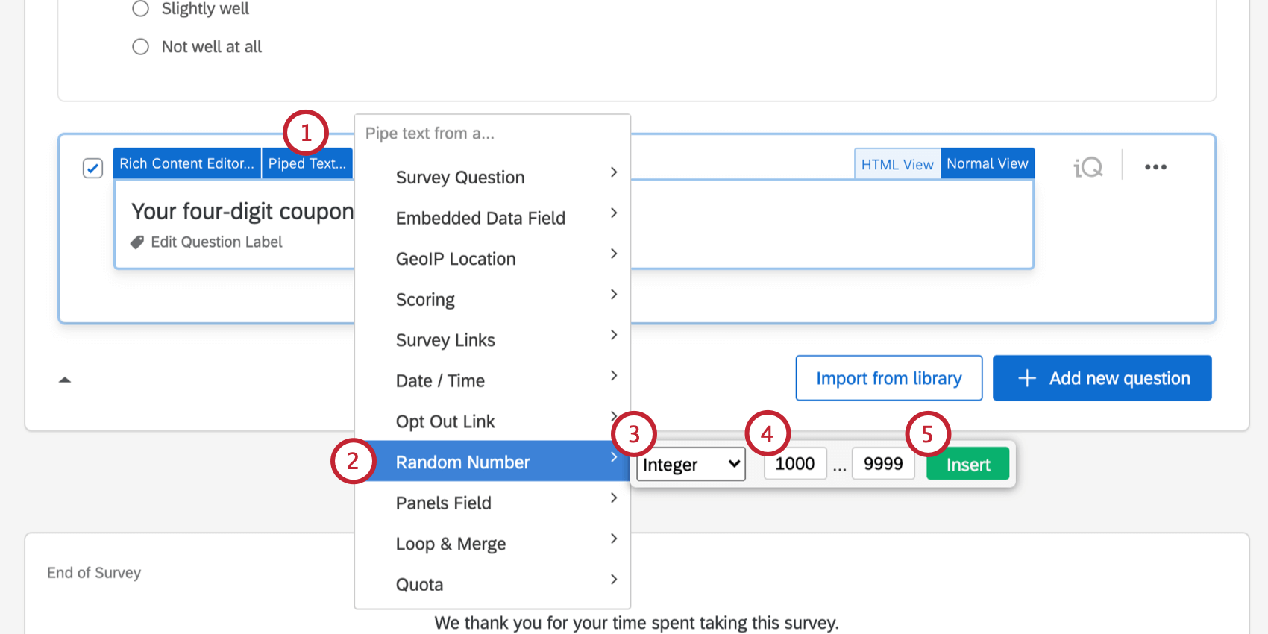Click Import from library button
This screenshot has height=634, width=1268.
[x=888, y=378]
